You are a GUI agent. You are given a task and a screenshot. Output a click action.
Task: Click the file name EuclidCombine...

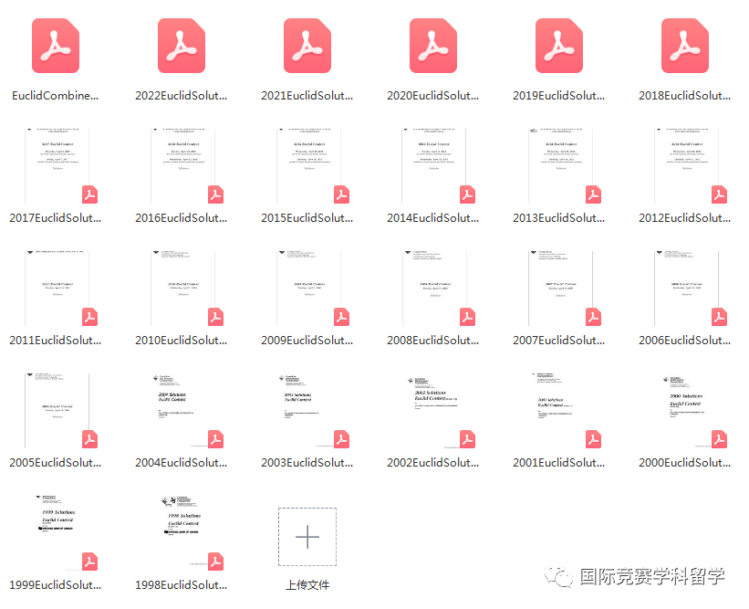[56, 96]
